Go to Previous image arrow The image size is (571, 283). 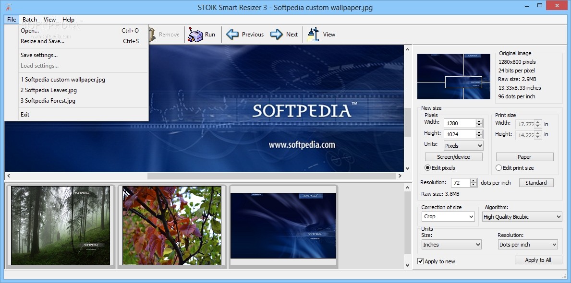tap(232, 35)
